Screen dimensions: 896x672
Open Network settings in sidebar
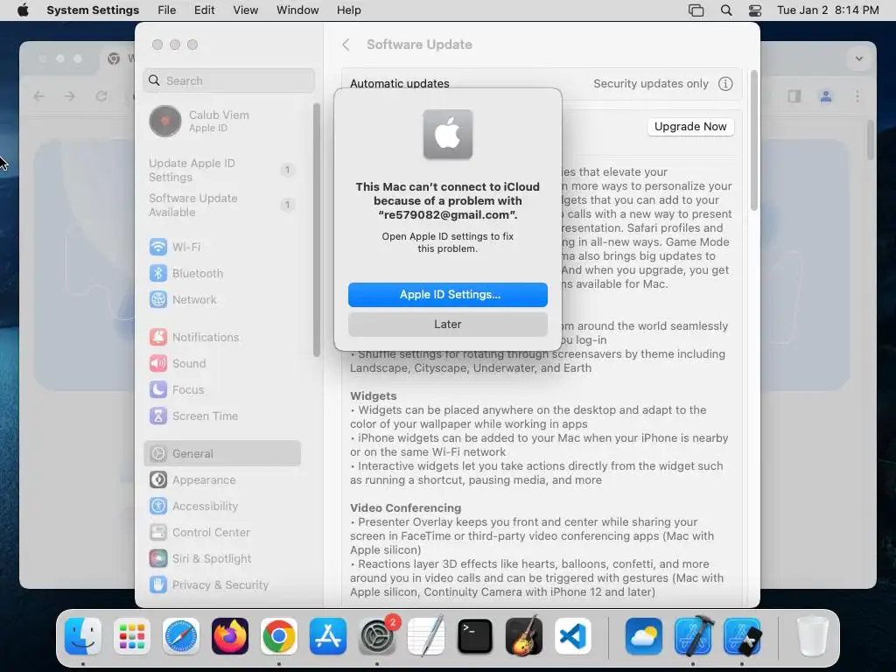click(x=223, y=299)
